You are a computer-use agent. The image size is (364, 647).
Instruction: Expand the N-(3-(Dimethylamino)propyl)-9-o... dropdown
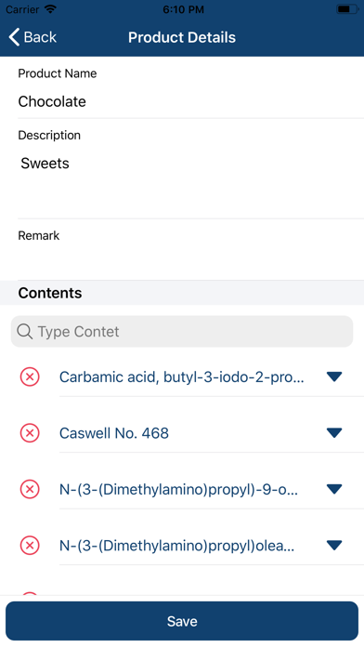[334, 489]
